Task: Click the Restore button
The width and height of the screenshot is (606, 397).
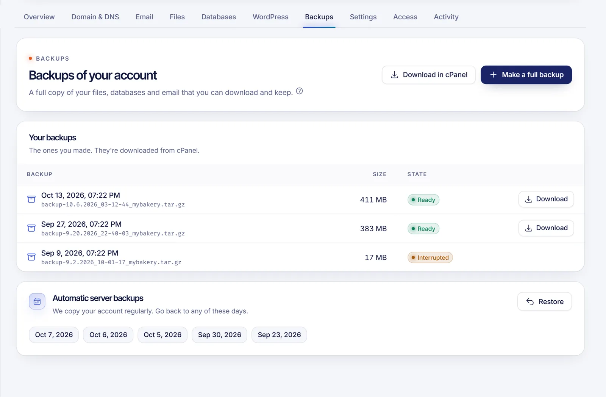Action: [x=544, y=301]
